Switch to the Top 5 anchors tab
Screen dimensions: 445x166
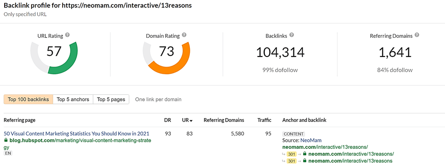click(73, 99)
